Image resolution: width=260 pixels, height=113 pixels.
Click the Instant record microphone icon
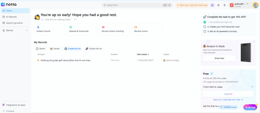tap(38, 27)
